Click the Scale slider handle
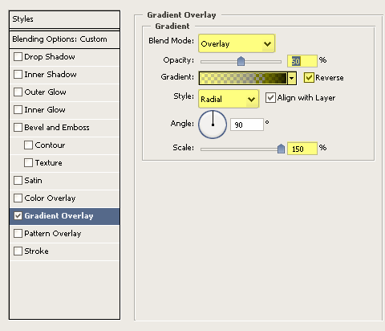The width and height of the screenshot is (385, 331). [281, 149]
